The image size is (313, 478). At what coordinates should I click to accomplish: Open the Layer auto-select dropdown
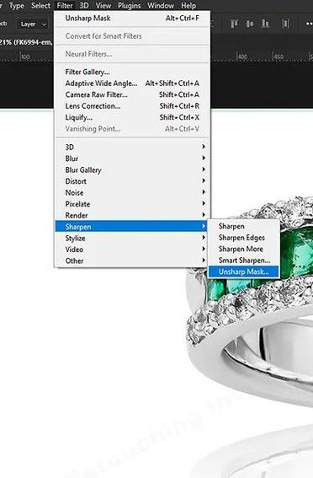tap(34, 24)
